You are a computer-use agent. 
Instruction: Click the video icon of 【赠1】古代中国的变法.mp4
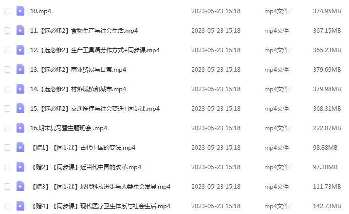pyautogui.click(x=20, y=147)
